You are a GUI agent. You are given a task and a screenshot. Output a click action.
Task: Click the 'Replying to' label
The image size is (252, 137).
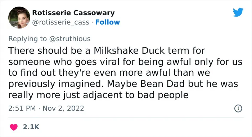click(27, 39)
